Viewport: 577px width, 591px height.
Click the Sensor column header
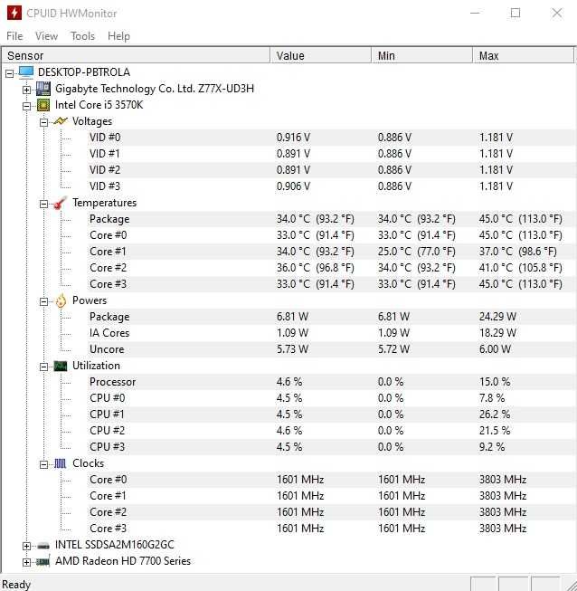136,55
